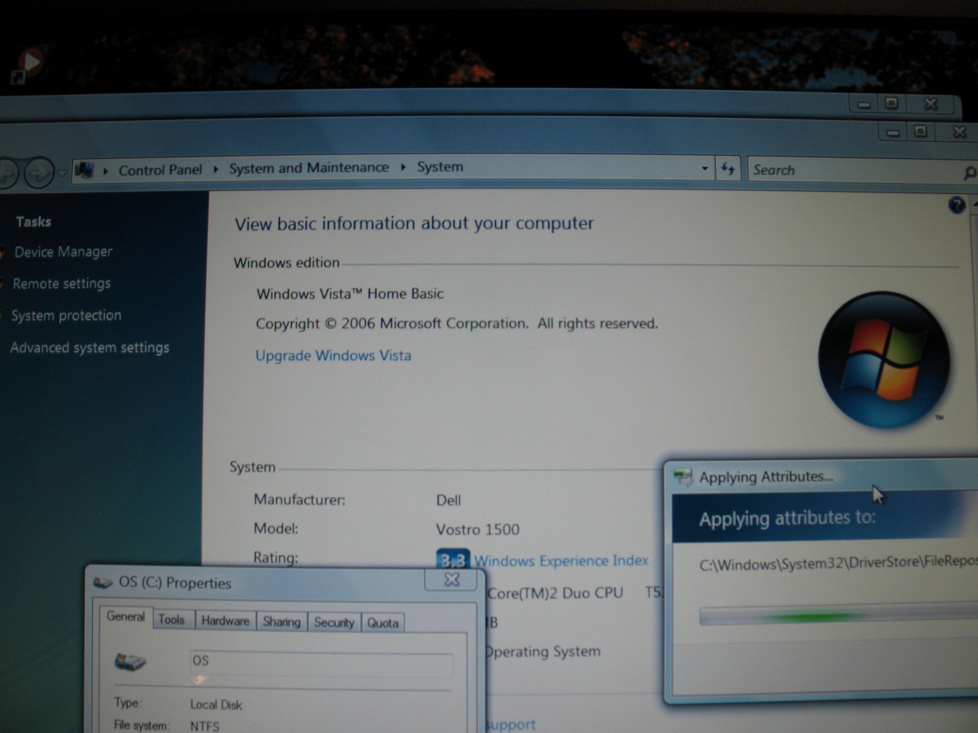This screenshot has width=978, height=733.
Task: Click Local Disk type value
Action: 216,705
